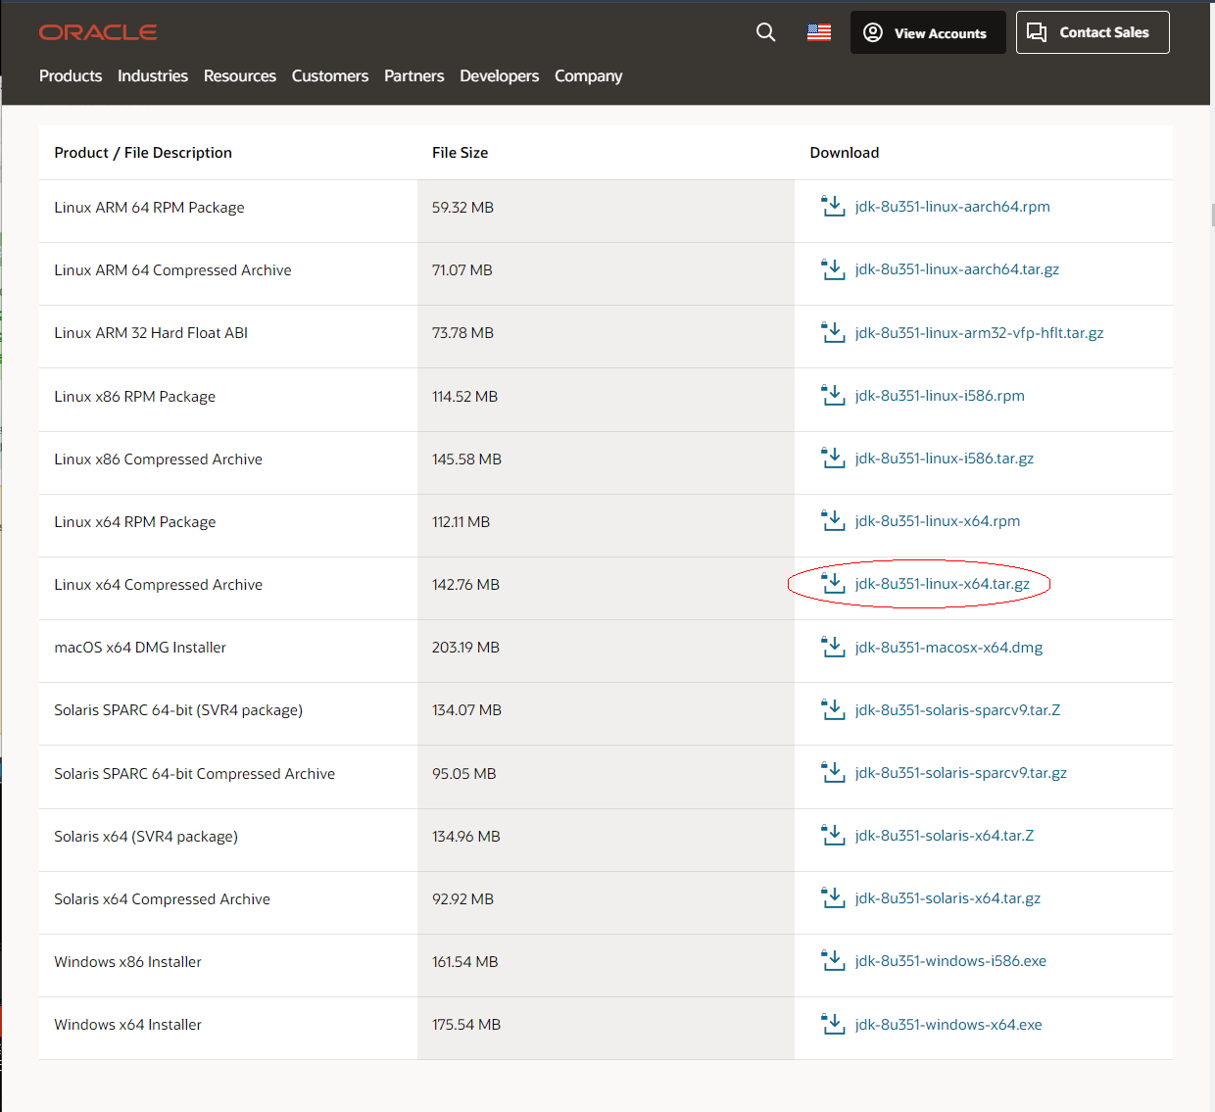Download jdk-8u351-linux-arm32-vfp-hflt.tar.gz link
The height and width of the screenshot is (1112, 1215).
(x=979, y=333)
